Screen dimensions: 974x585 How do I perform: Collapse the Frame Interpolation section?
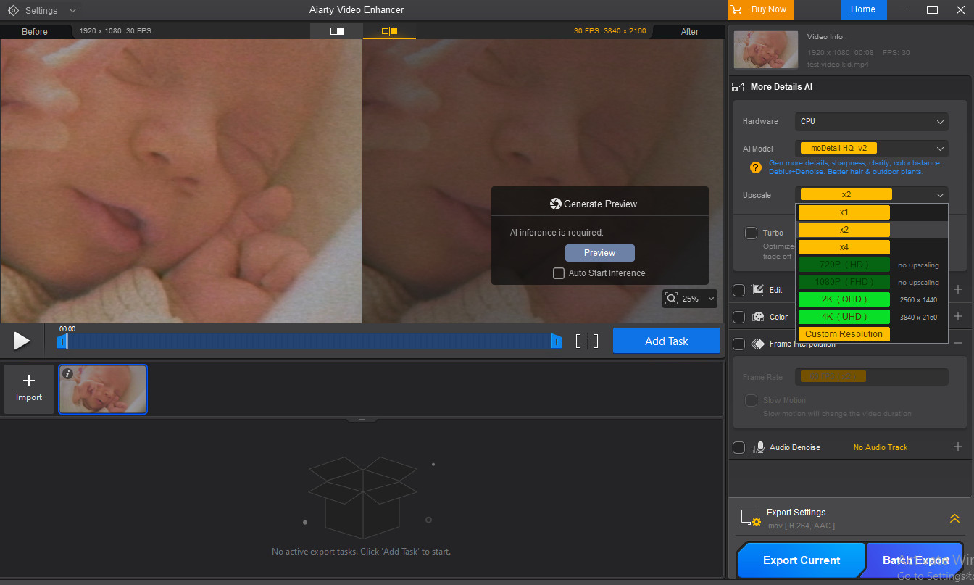pyautogui.click(x=958, y=344)
